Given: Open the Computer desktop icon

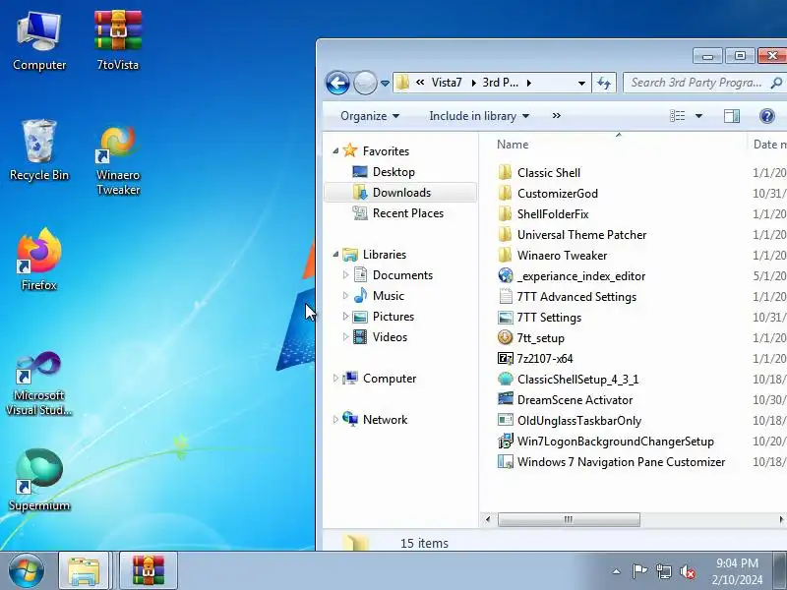Looking at the screenshot, I should click(x=39, y=41).
